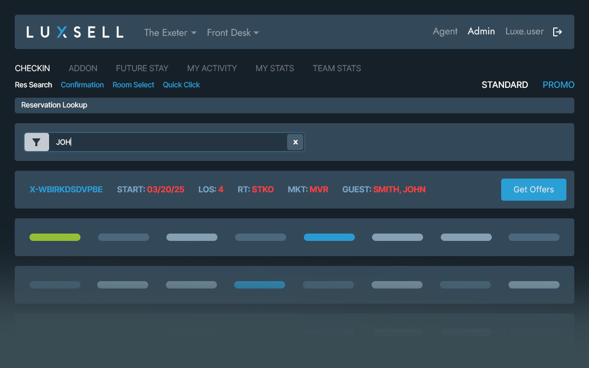The image size is (589, 368).
Task: Open the FUTURE STAY tab
Action: click(x=142, y=68)
